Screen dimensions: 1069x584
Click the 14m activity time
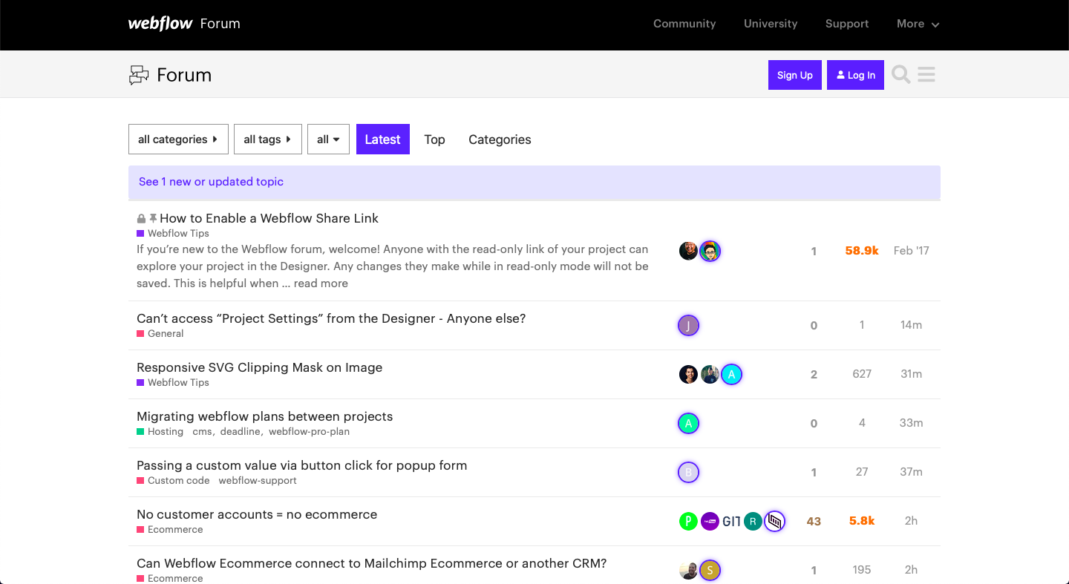(x=912, y=325)
